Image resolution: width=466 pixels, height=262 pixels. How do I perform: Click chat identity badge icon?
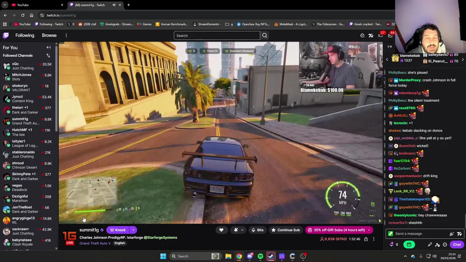tap(391, 234)
